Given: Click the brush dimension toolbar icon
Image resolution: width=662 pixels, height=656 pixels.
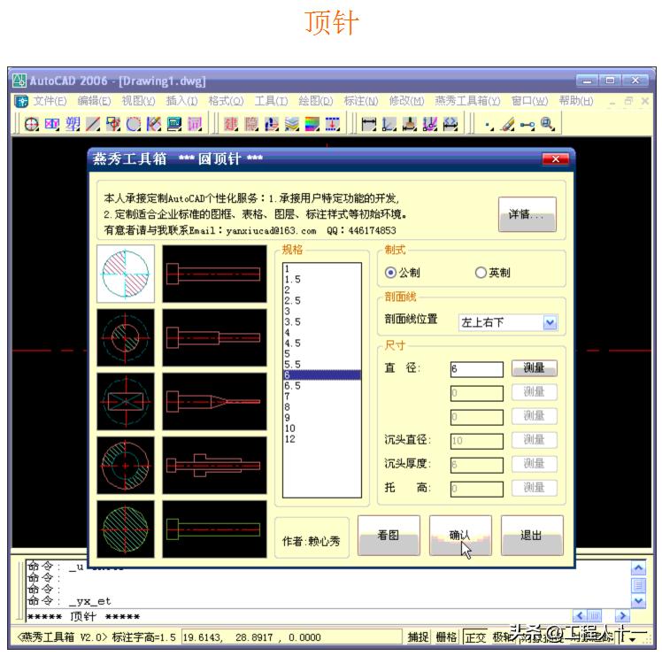Looking at the screenshot, I should tap(409, 124).
